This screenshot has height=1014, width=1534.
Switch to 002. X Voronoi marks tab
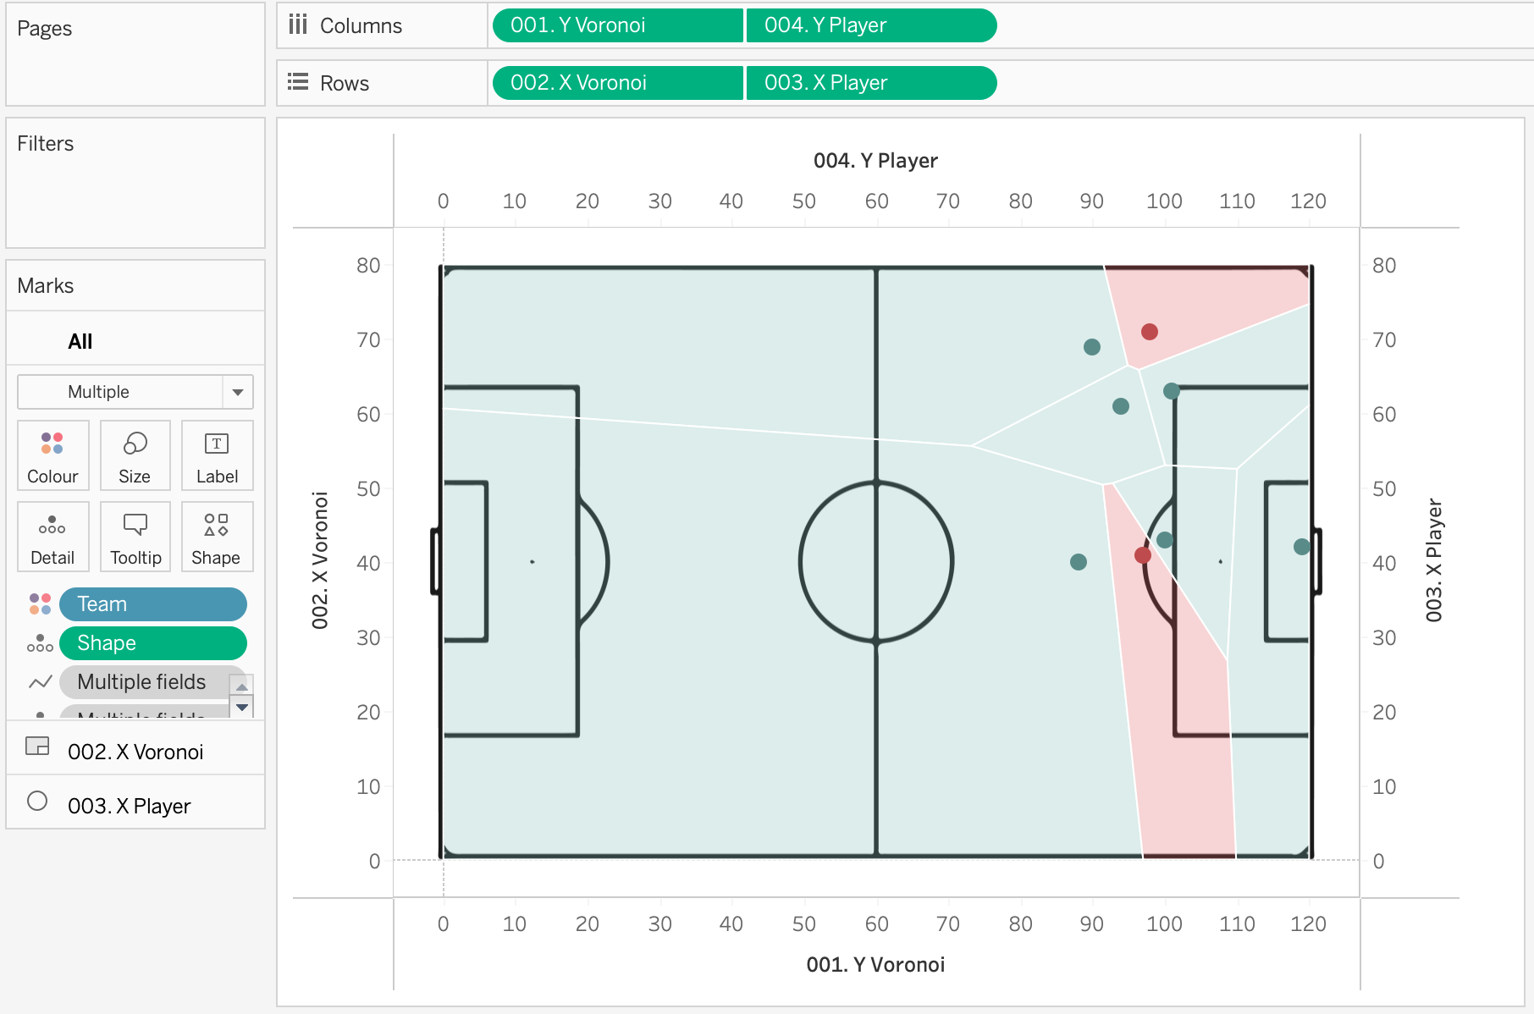[x=135, y=752]
